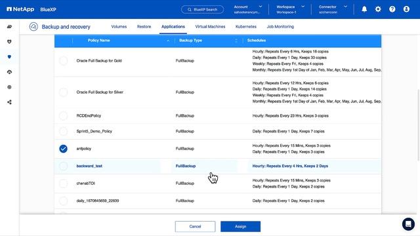Screen dimensions: 420x236
Task: Click the Oracle Full Backup for Silver name
Action: point(100,92)
